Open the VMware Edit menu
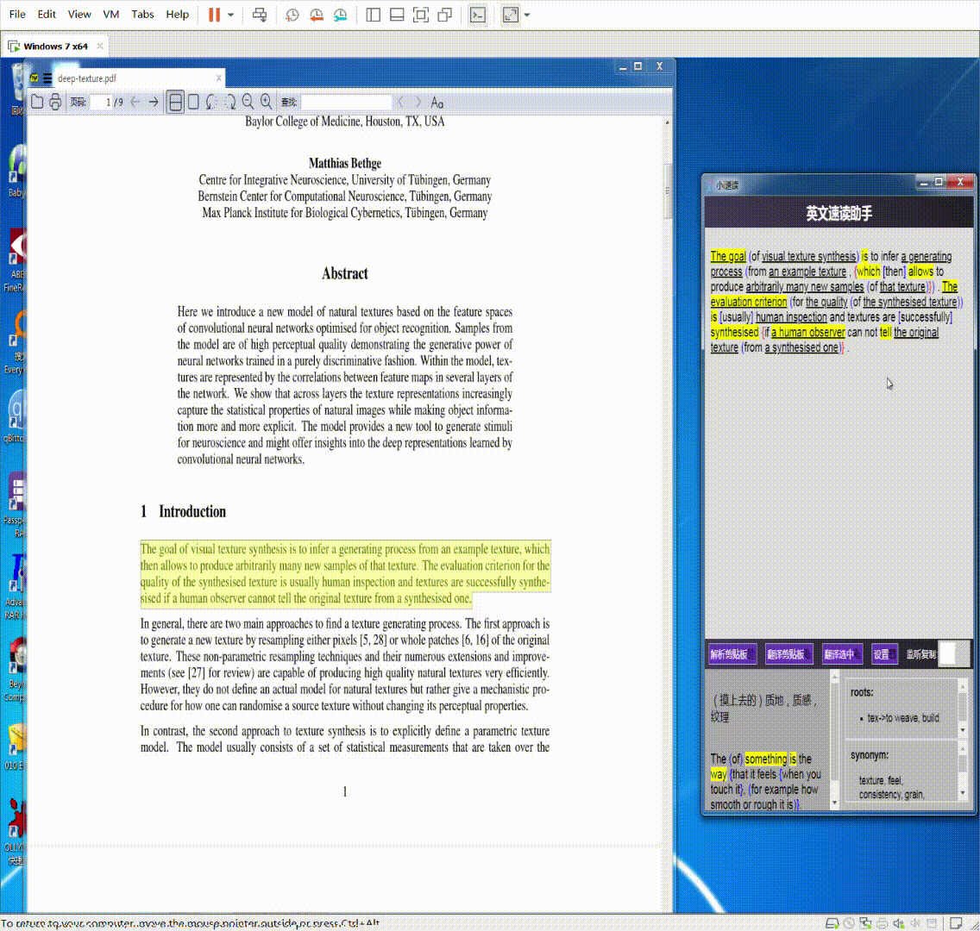 click(47, 15)
